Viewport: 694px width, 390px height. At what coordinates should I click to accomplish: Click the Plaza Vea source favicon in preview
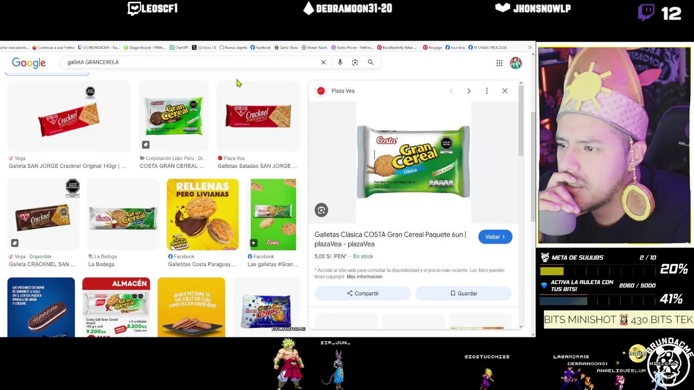321,91
